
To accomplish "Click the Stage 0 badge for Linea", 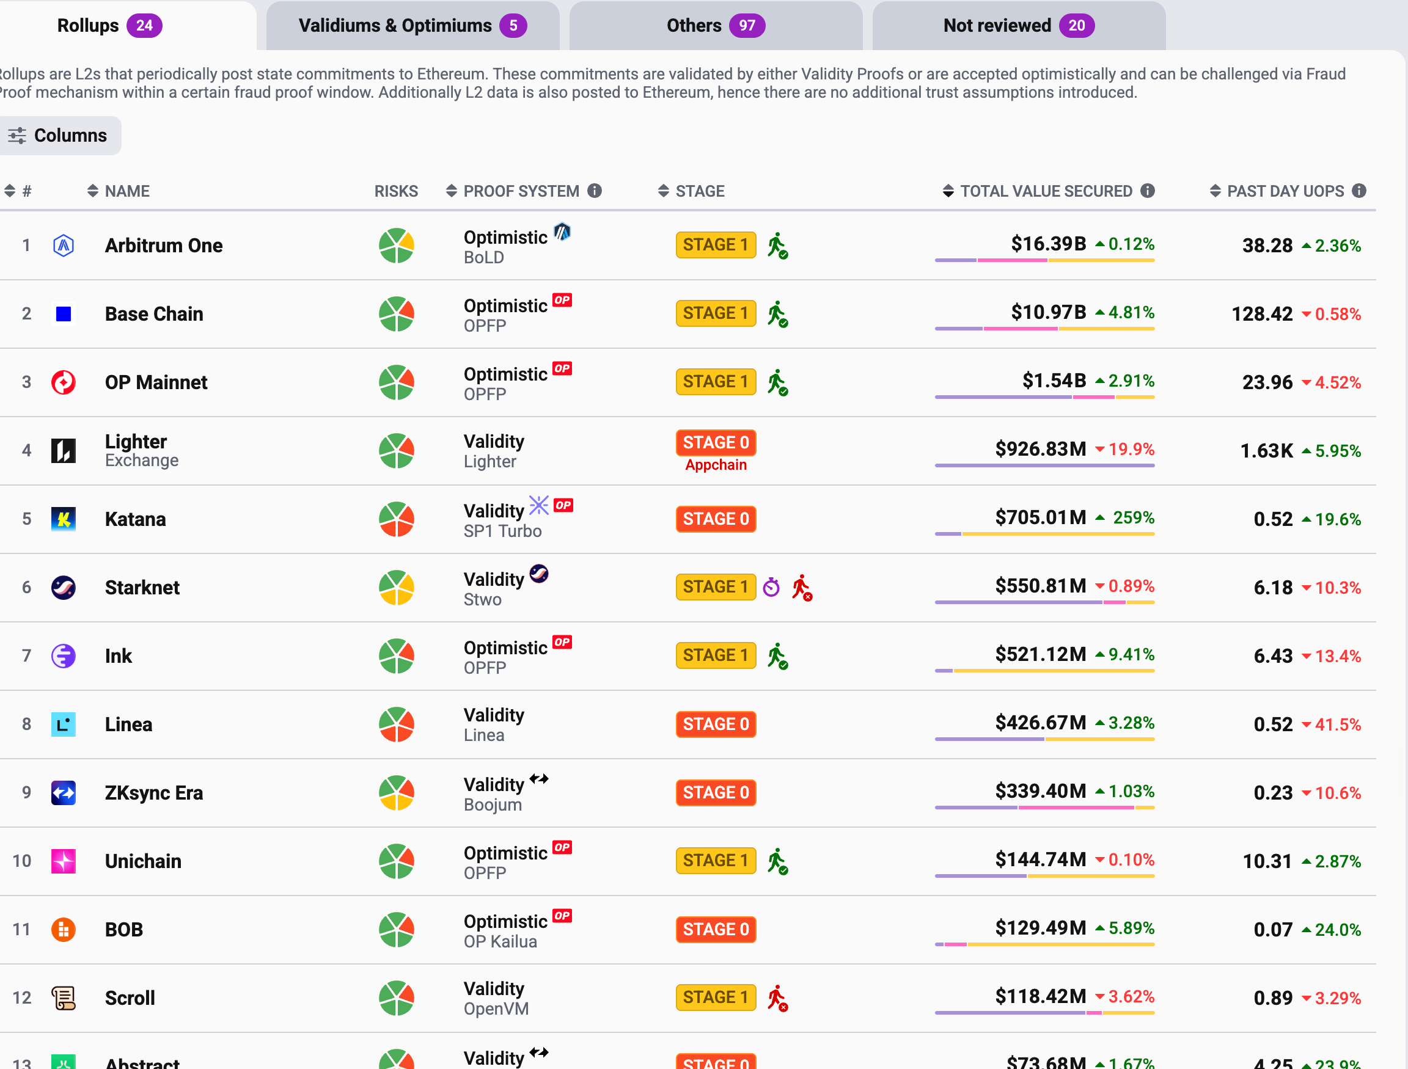I will point(716,724).
